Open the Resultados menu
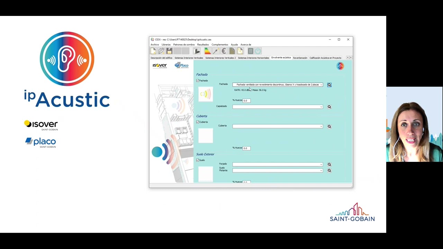Viewport: 443px width, 249px height. pyautogui.click(x=203, y=45)
